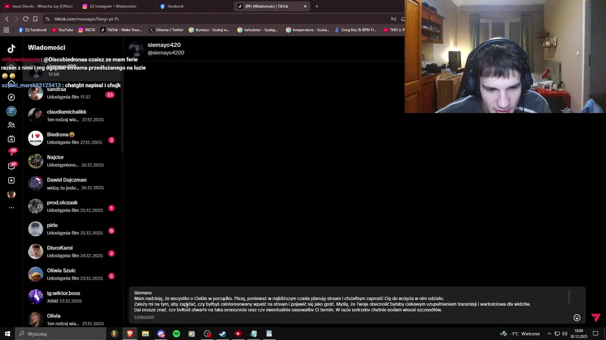The image size is (606, 340).
Task: Open the Biedrona conversation
Action: pos(73,138)
